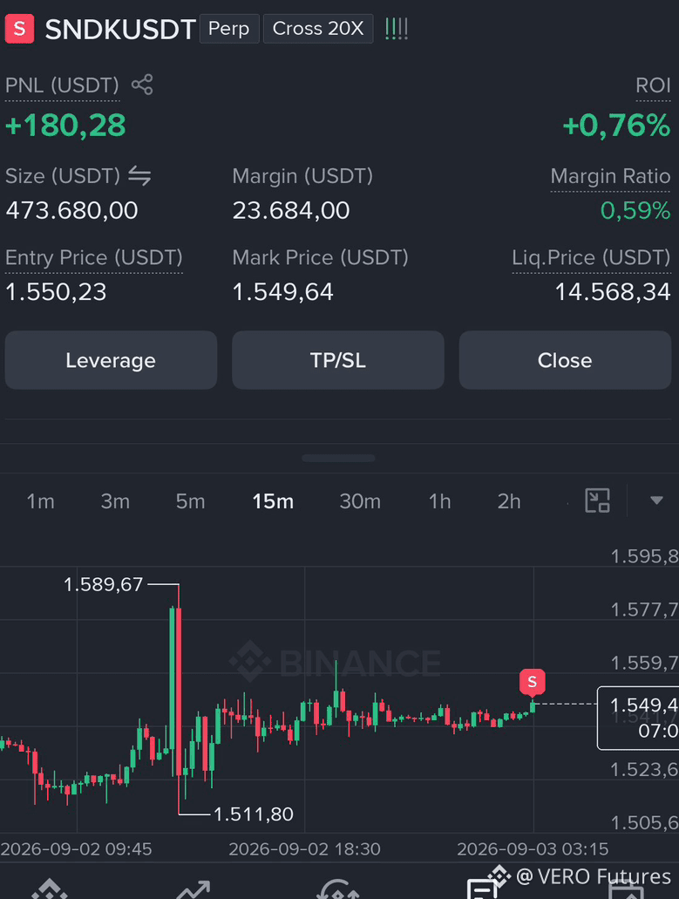Tap the red SNDKUSDT symbol icon
Viewport: 679px width, 899px height.
(19, 28)
